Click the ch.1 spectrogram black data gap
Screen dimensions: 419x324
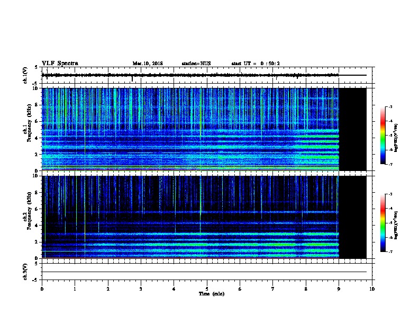352,129
